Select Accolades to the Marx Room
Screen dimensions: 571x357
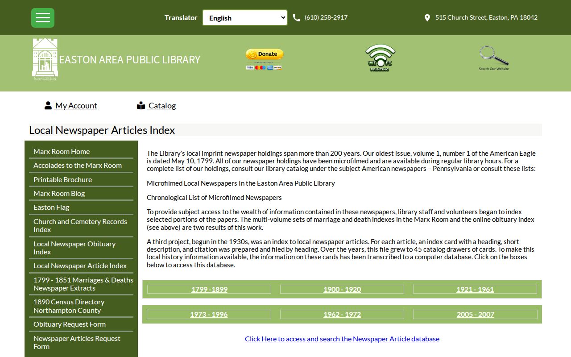[78, 165]
